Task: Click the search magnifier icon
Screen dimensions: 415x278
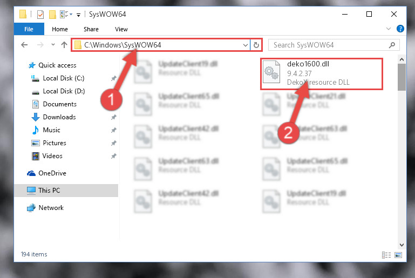Action: 392,45
